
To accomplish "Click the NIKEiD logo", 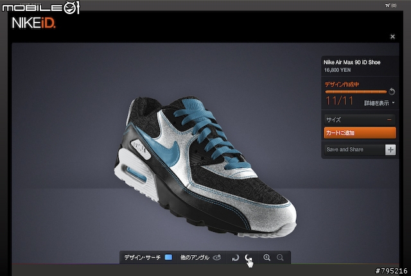I will 33,23.
